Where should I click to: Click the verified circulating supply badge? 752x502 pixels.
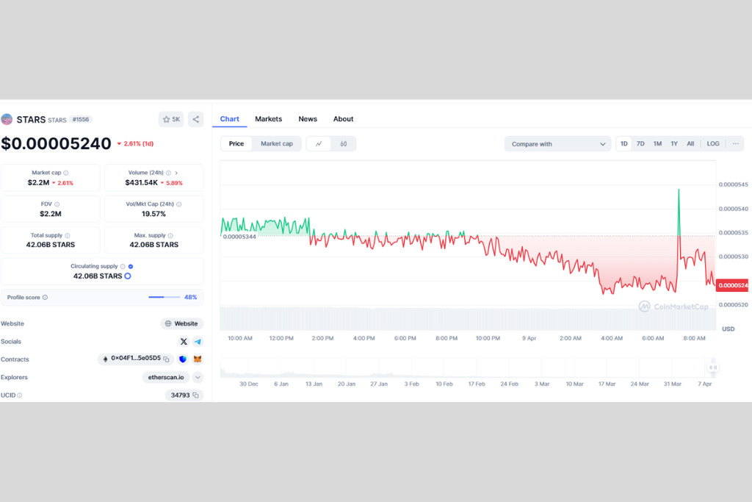(131, 266)
